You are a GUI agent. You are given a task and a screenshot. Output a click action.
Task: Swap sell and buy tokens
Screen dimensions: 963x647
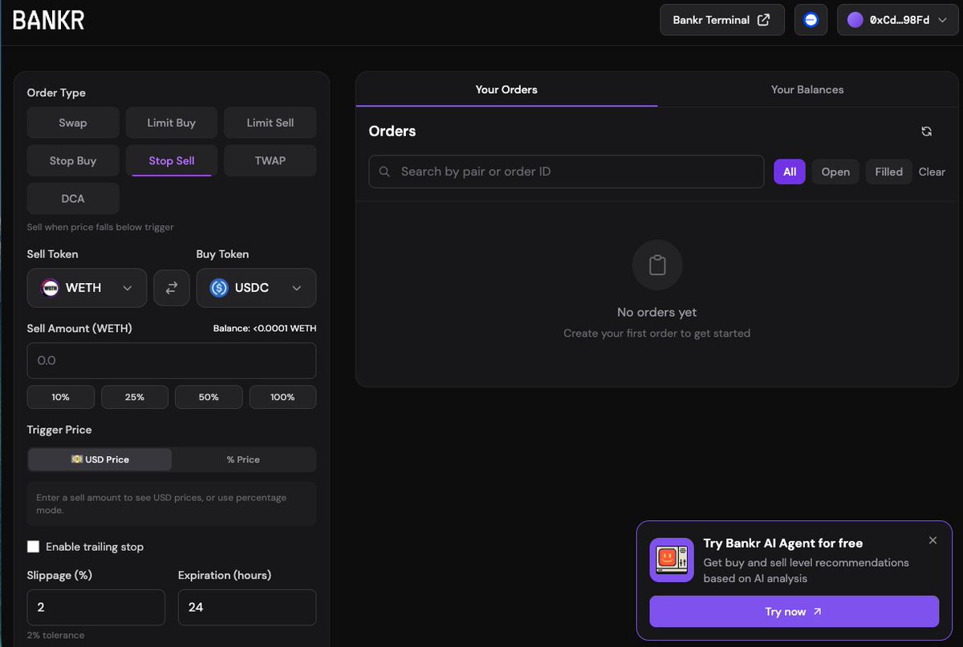pos(172,288)
